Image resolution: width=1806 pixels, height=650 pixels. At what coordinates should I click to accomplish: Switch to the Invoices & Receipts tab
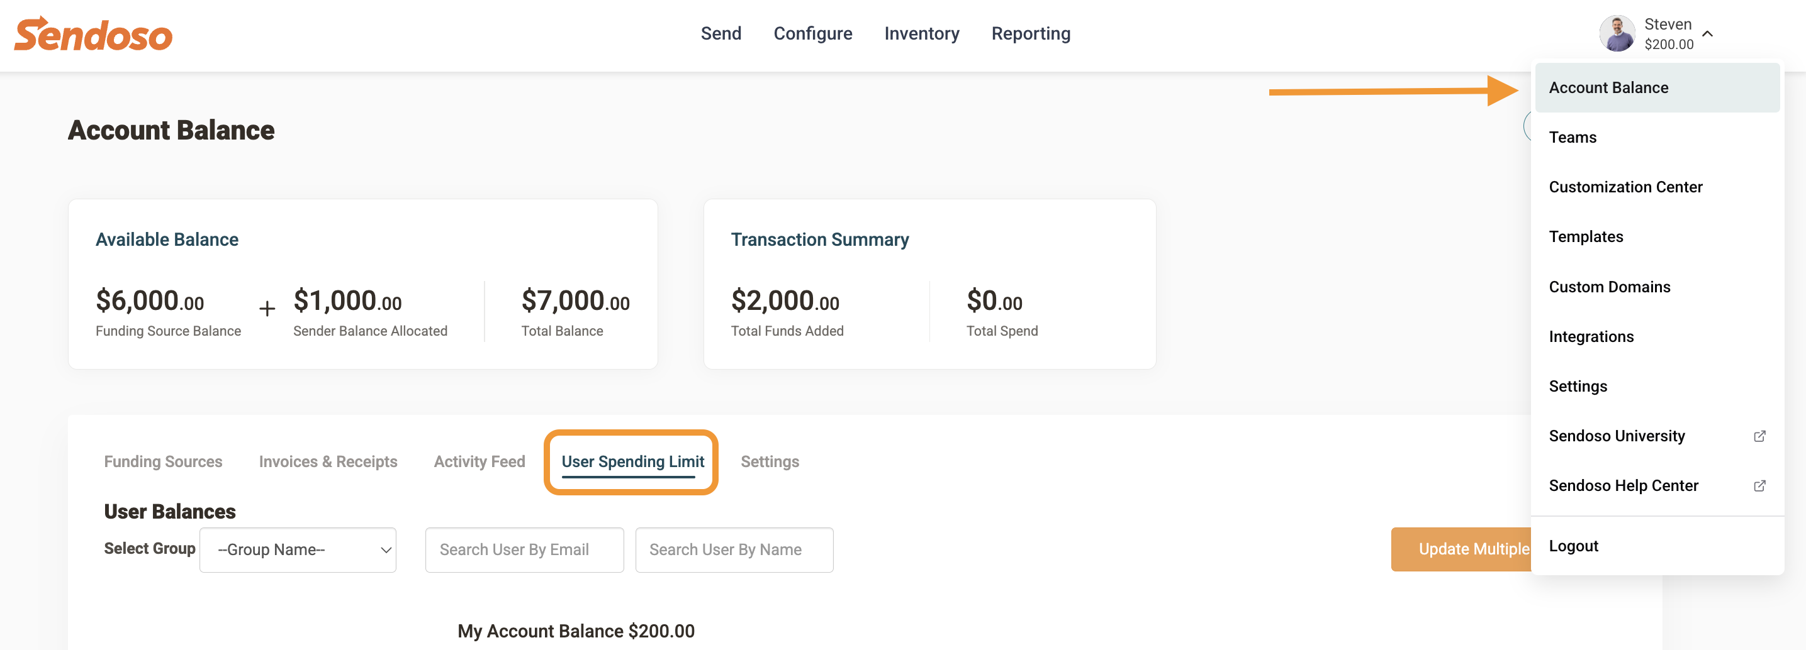coord(328,461)
